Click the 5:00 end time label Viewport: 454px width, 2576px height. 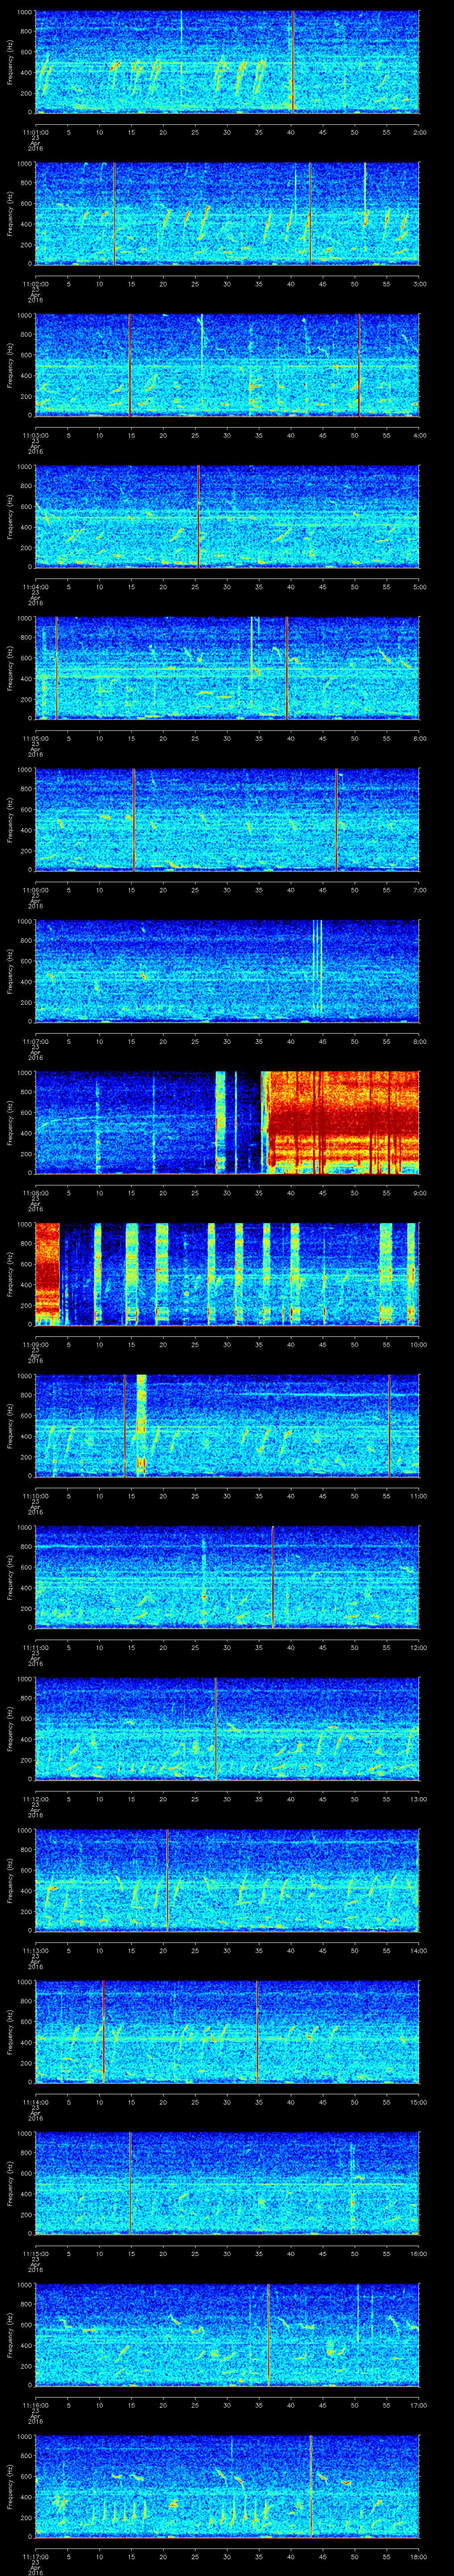pos(419,587)
